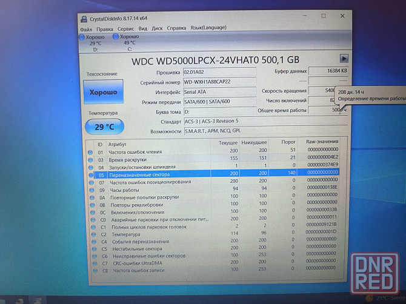The height and width of the screenshot is (304, 406).
Task: Open the Правка menu
Action: 105,29
